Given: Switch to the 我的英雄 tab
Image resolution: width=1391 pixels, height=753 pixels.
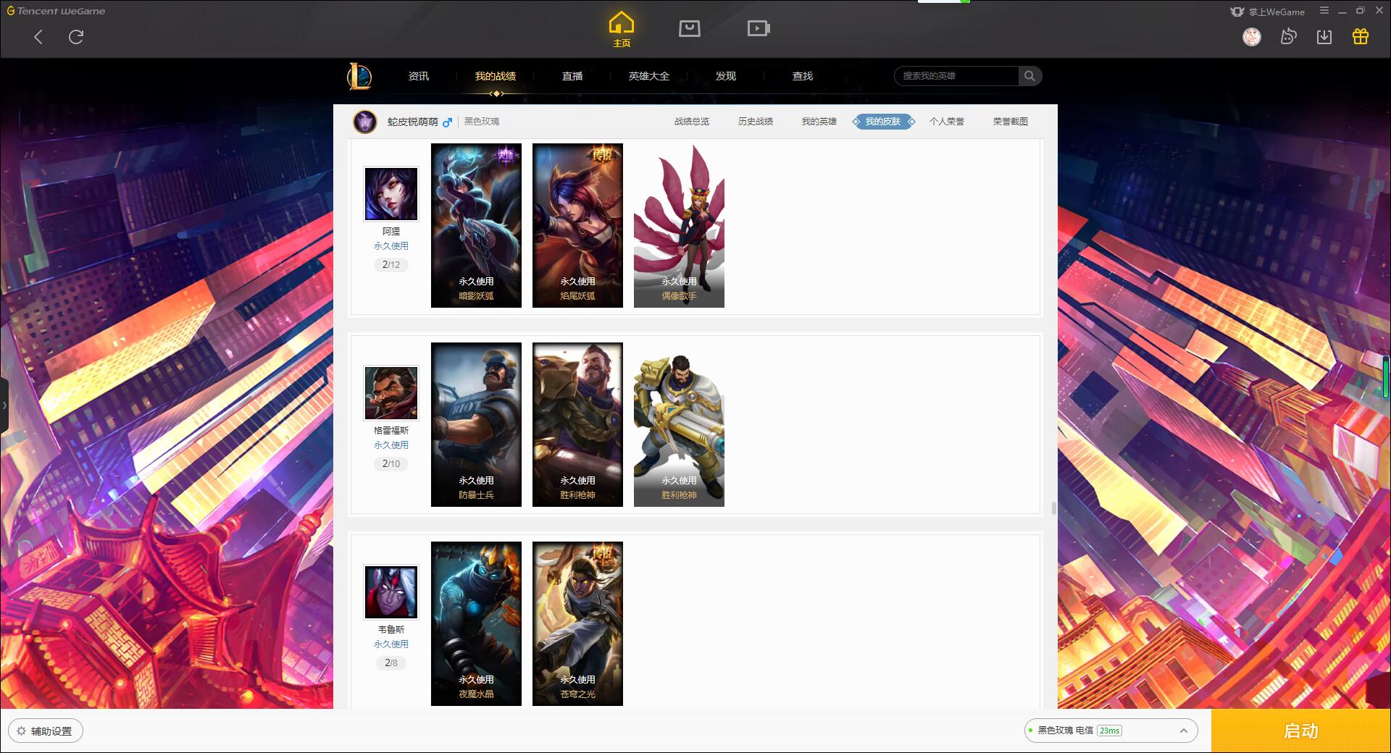Looking at the screenshot, I should pyautogui.click(x=819, y=122).
